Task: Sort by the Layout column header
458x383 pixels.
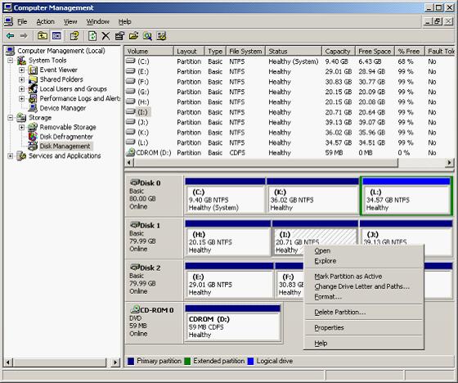Action: click(x=189, y=52)
